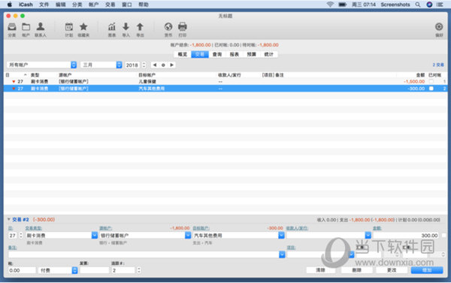Viewport: 451px width, 283px height.
Task: Open the 交易类型 dropdown showing 刷卡消费
Action: coord(62,235)
